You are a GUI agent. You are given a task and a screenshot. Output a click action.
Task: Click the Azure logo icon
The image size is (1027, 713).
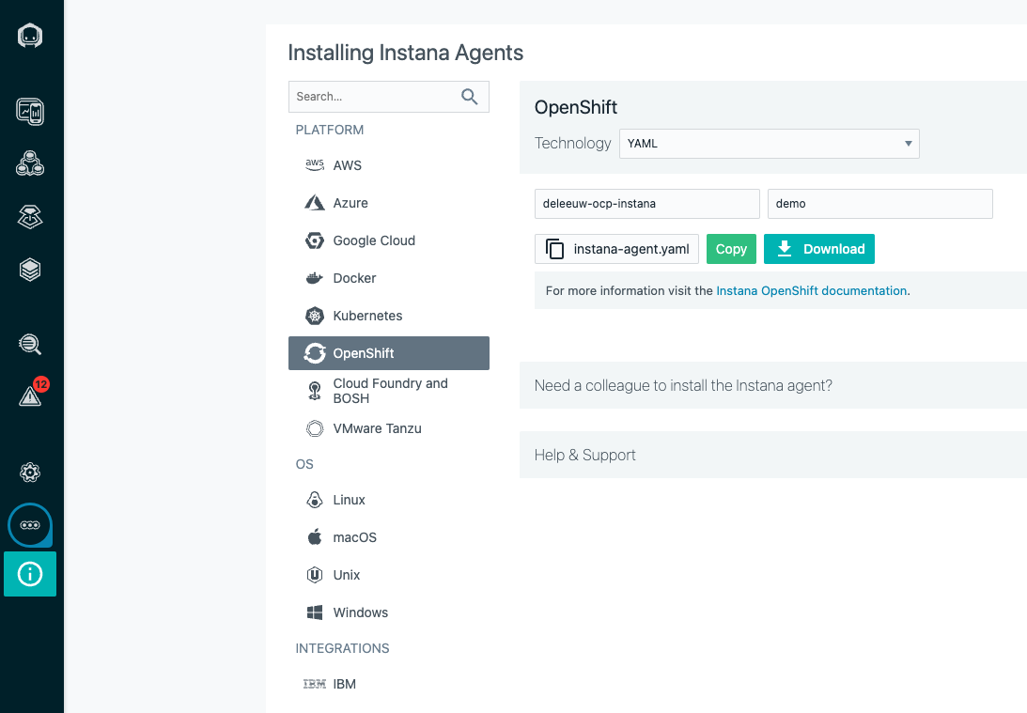point(315,203)
